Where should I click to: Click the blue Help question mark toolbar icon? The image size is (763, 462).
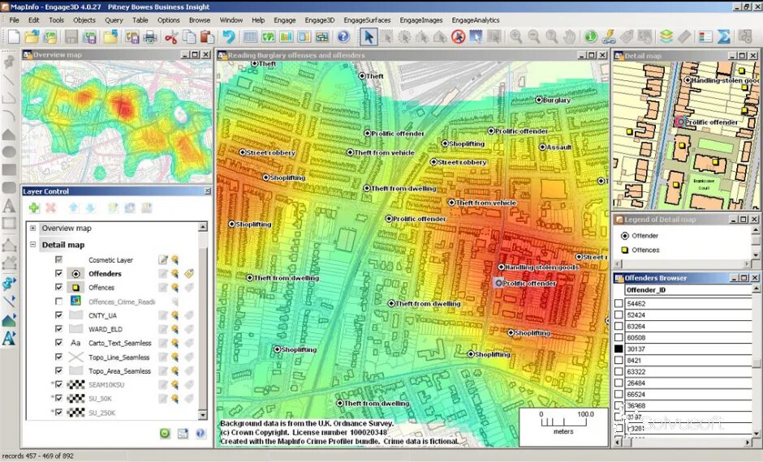(x=343, y=37)
